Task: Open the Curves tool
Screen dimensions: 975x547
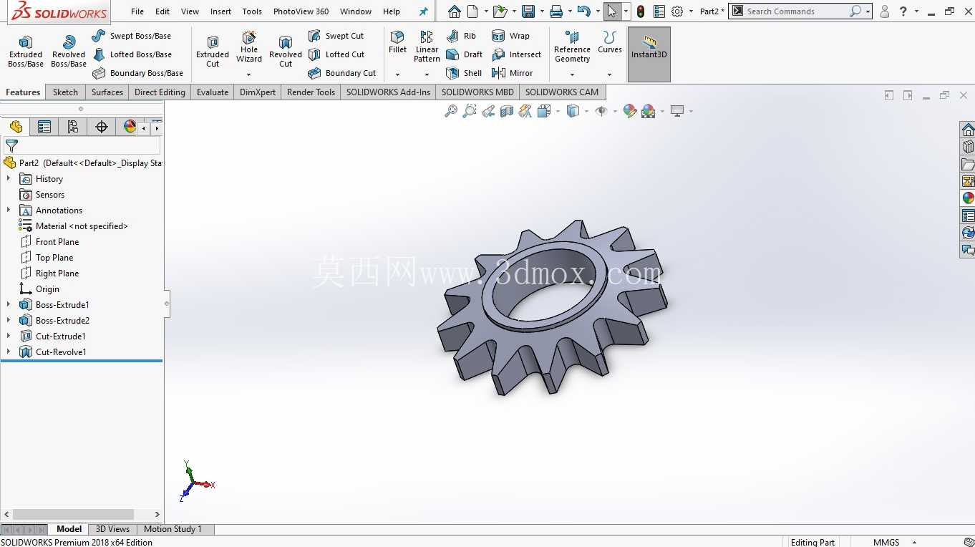Action: click(610, 43)
